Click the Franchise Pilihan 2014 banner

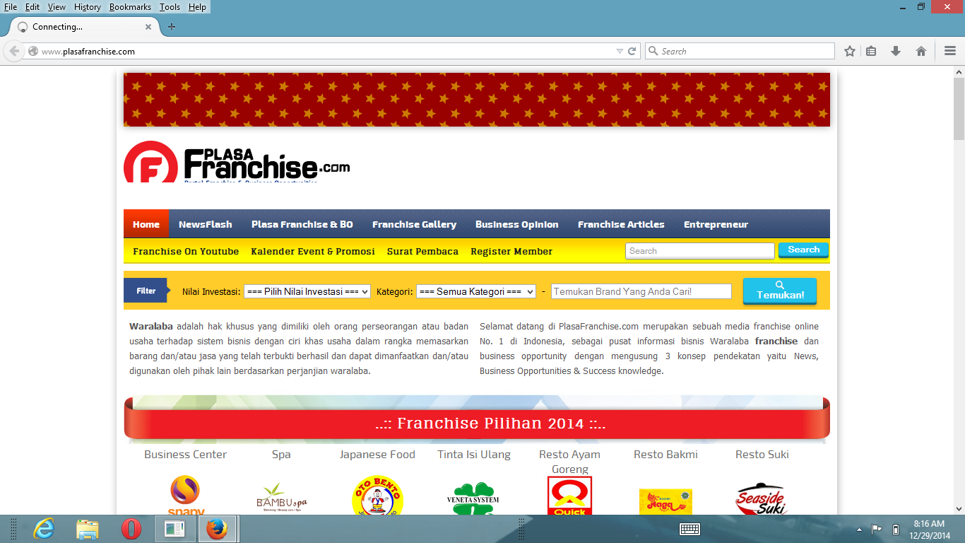477,424
